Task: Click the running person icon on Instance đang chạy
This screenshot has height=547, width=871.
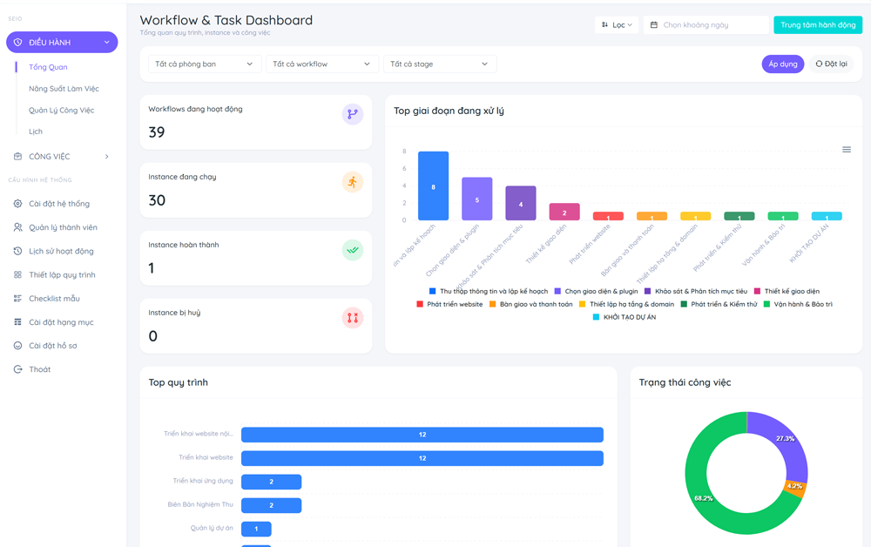Action: (x=353, y=182)
